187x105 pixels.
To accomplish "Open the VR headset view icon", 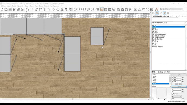I will [126, 9].
